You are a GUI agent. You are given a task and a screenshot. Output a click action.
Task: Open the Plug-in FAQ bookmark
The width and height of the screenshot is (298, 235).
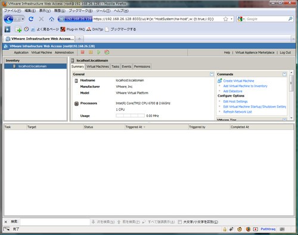73,29
